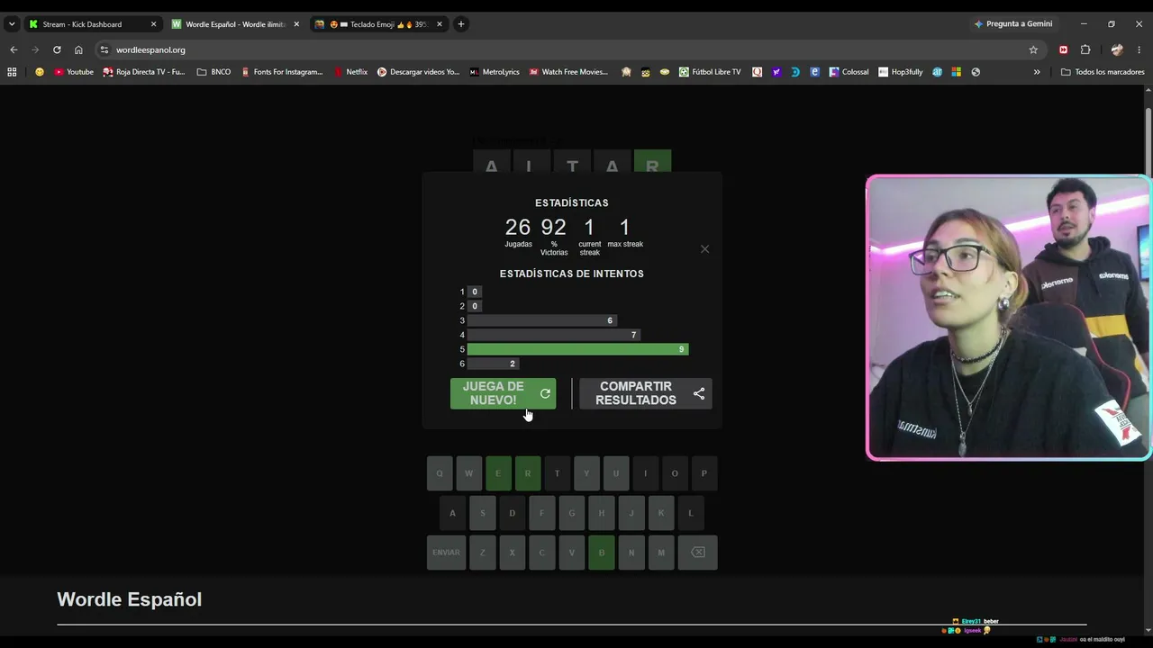Close the Teclado Emoji tab

coord(440,24)
